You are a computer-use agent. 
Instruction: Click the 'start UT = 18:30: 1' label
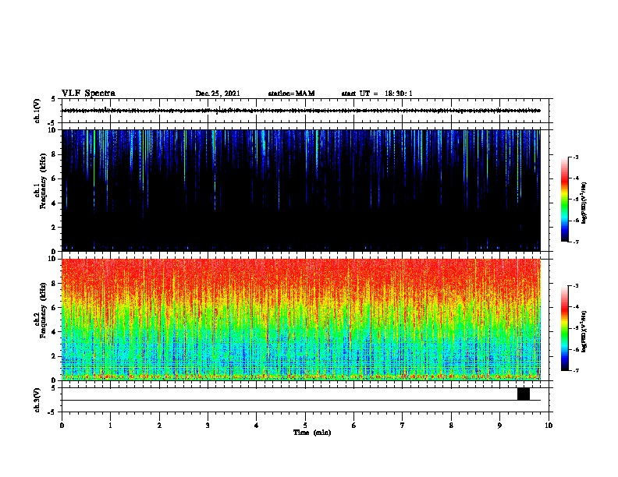click(377, 94)
